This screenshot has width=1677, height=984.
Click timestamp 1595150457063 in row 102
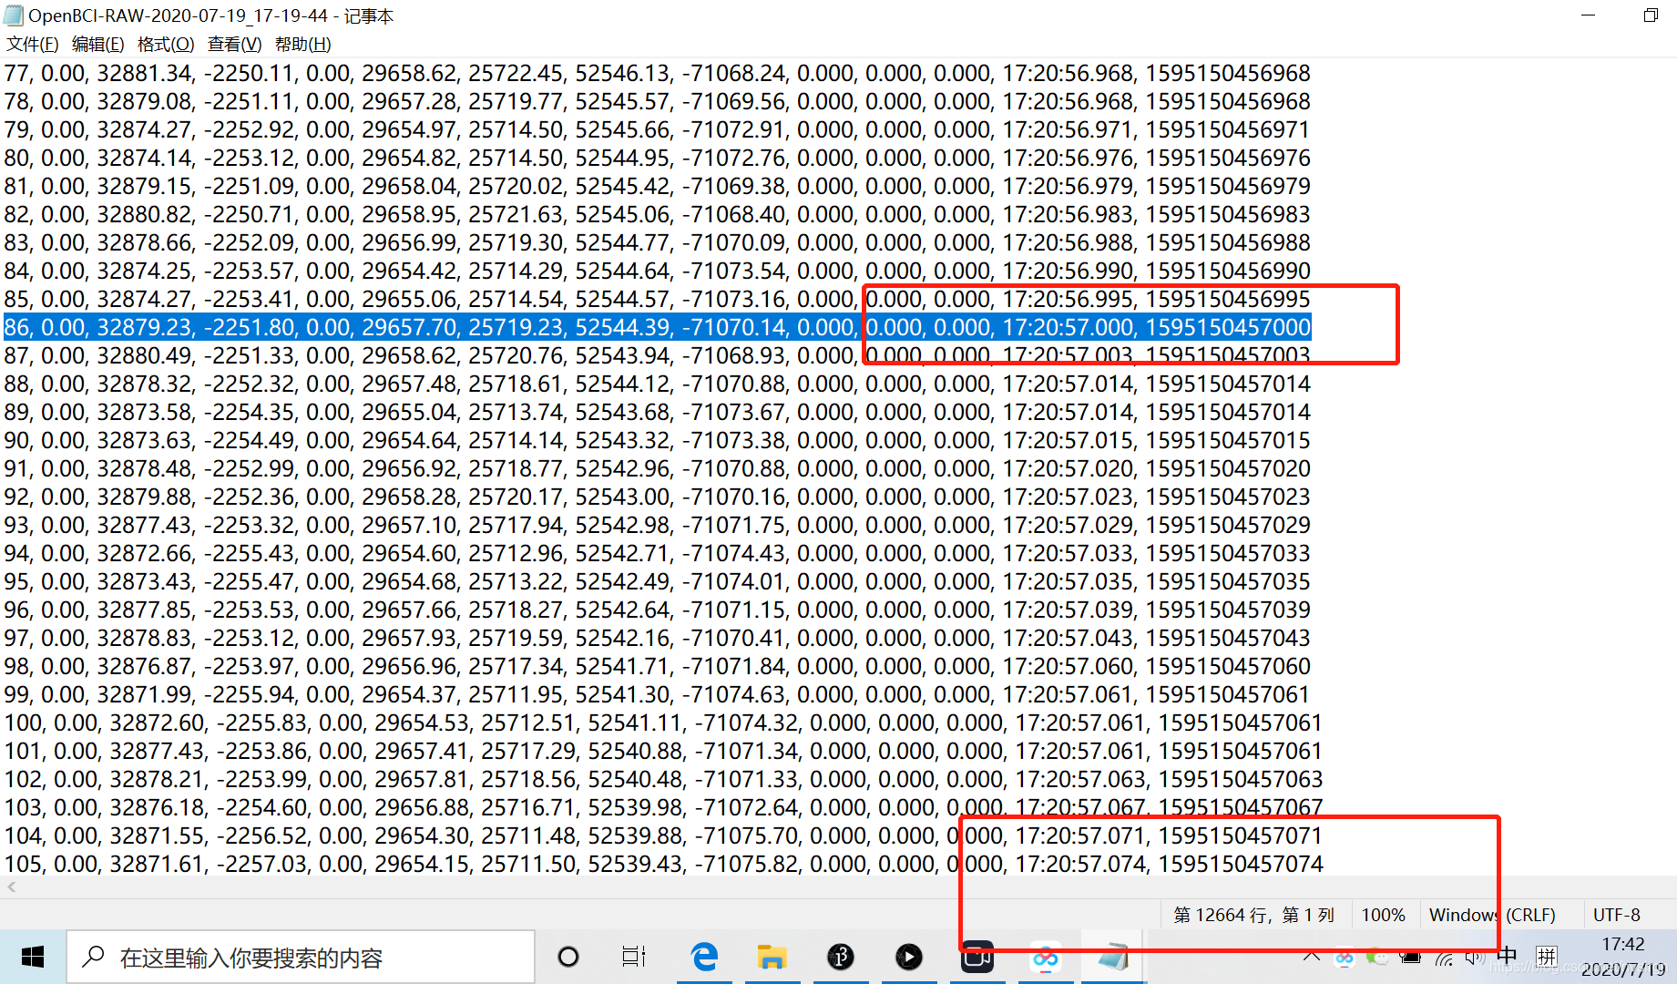[x=1240, y=779]
